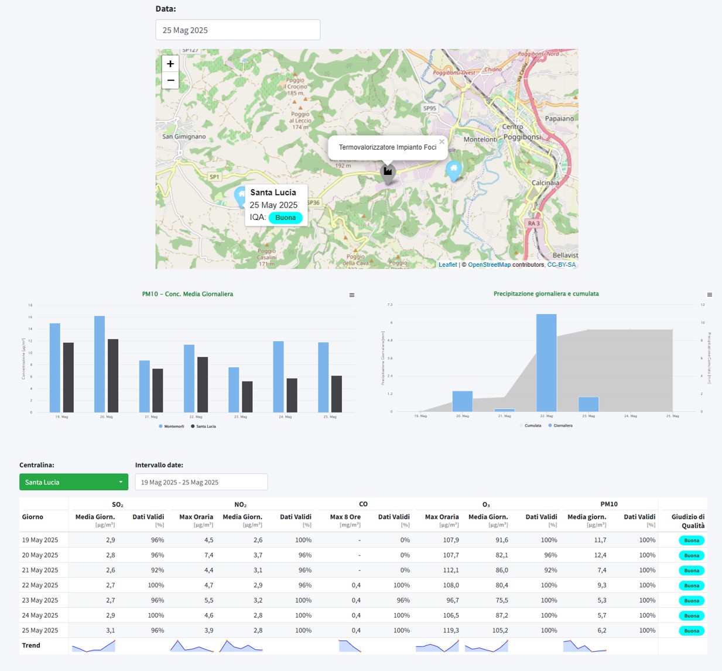Open the Centralina Santa Lucia dropdown
This screenshot has height=671, width=722.
coord(74,482)
